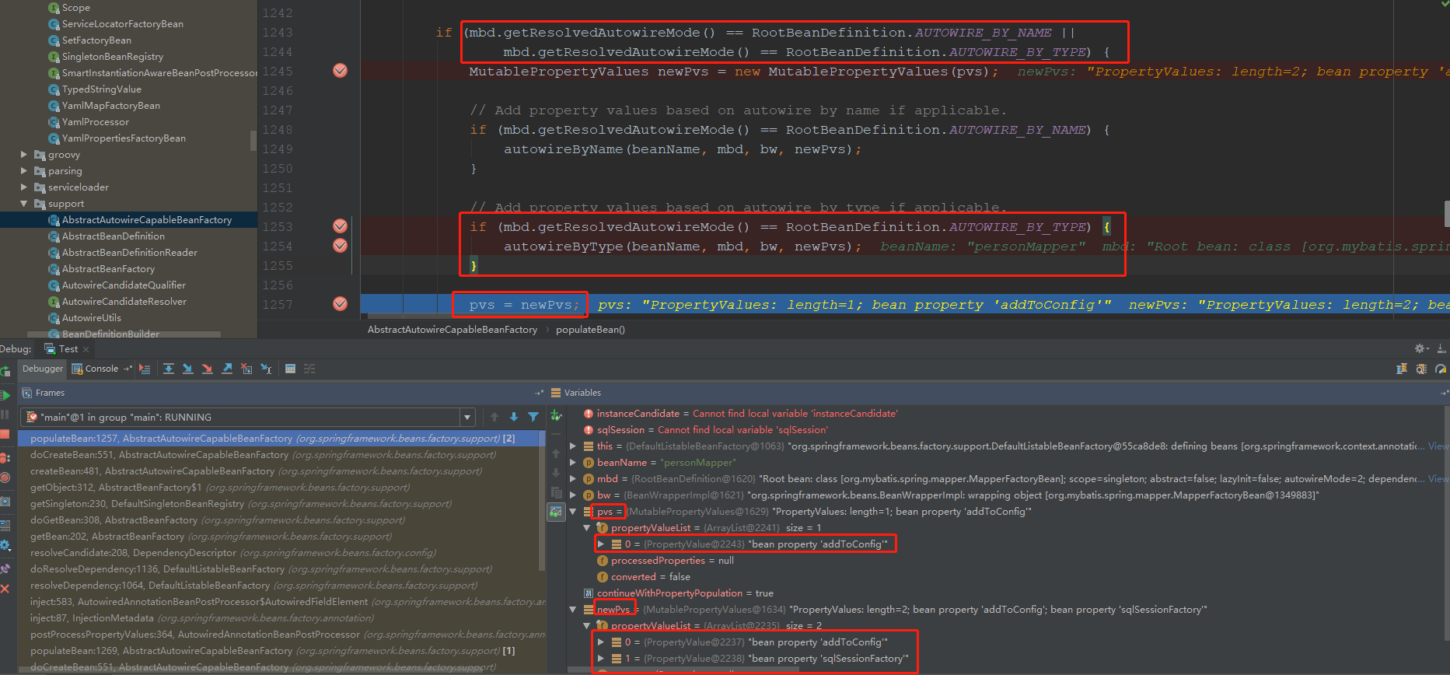Expand the mbd variable node
The image size is (1450, 675).
(x=573, y=479)
